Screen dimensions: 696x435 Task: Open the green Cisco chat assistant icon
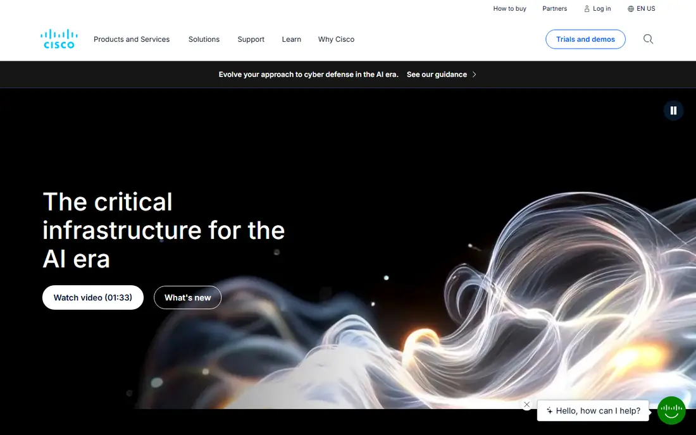pyautogui.click(x=671, y=410)
